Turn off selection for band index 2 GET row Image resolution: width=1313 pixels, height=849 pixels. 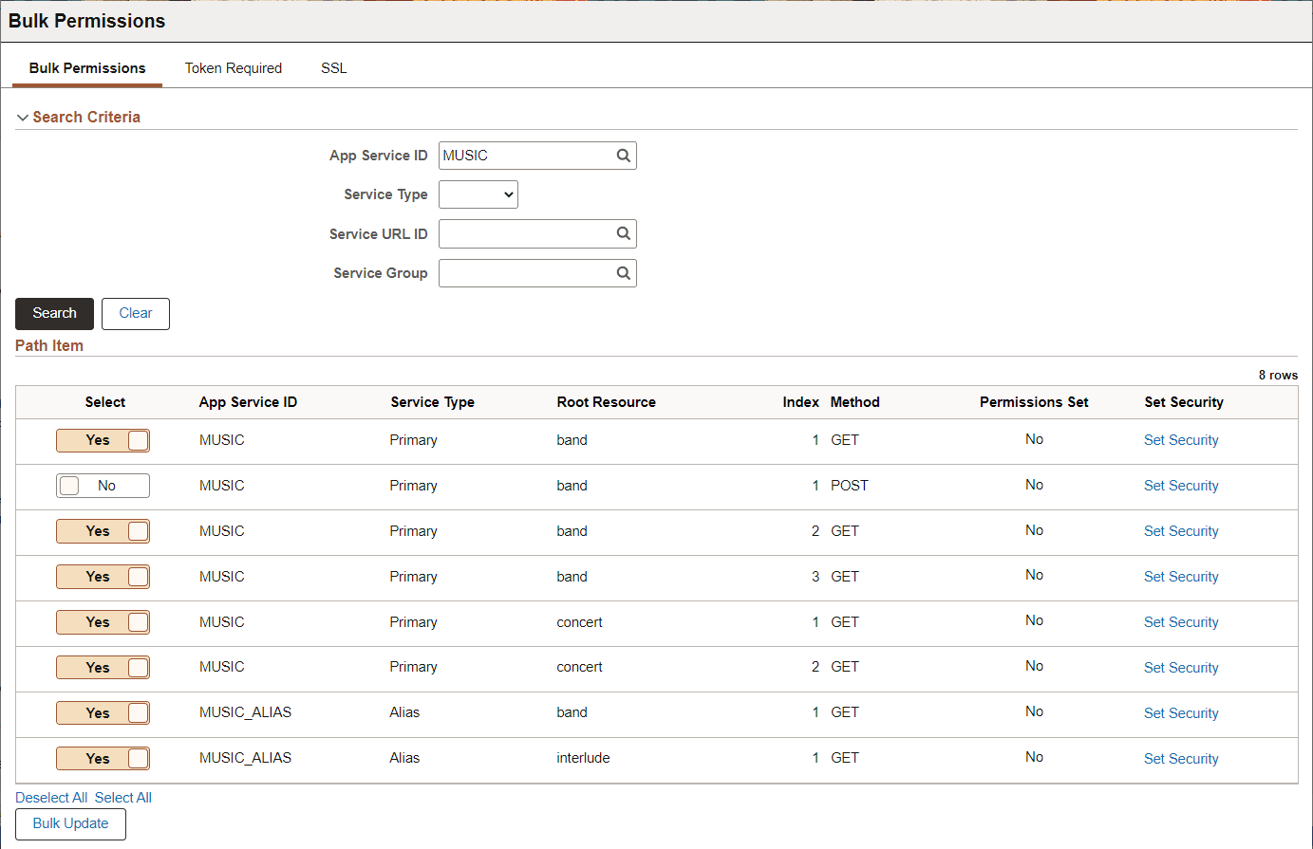coord(103,531)
